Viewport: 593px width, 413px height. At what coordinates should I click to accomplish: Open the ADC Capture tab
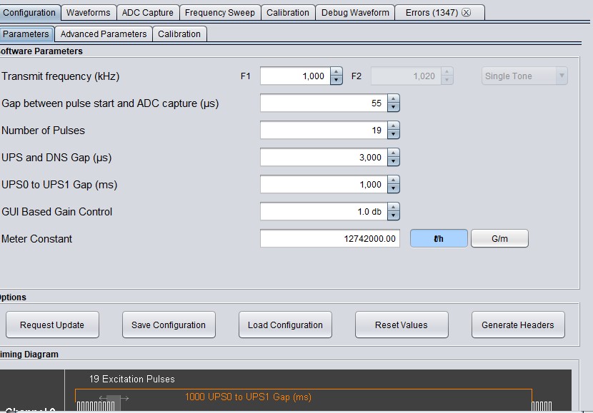148,12
